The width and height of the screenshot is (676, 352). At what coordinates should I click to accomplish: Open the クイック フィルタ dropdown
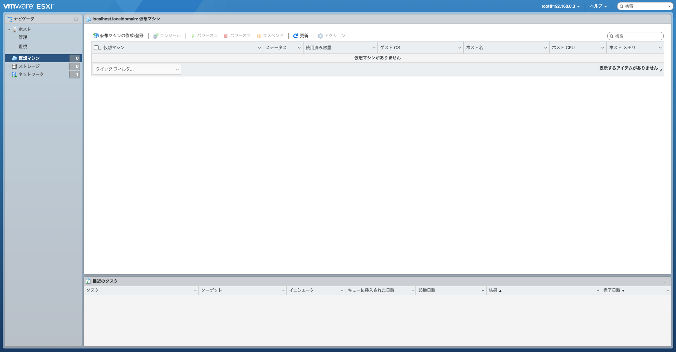[137, 69]
